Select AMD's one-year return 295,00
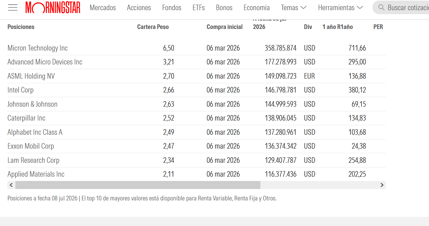429x226 pixels. coord(357,62)
